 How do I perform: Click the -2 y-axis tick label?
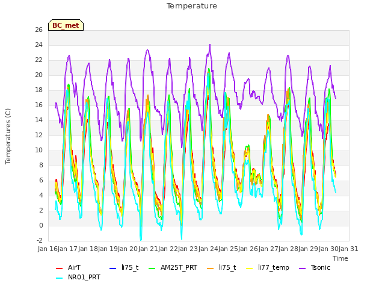coord(40,240)
